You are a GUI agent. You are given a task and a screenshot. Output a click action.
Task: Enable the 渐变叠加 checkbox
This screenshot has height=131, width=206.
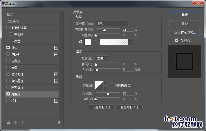coord(8,81)
